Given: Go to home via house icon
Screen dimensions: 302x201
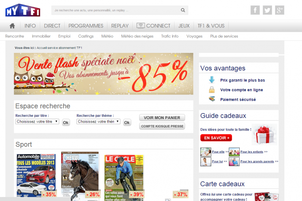Looking at the screenshot, I should (12, 26).
